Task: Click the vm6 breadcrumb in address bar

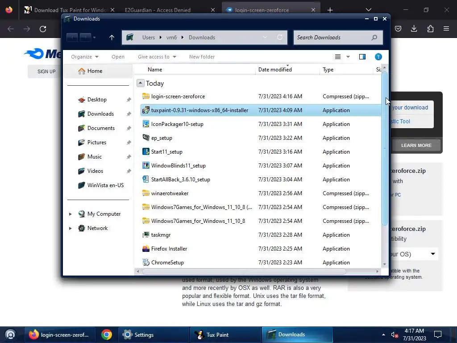Action: pos(171,38)
